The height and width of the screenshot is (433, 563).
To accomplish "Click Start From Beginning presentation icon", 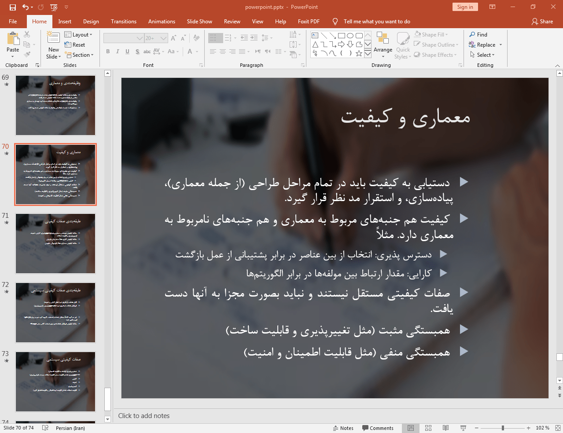I will click(x=54, y=7).
